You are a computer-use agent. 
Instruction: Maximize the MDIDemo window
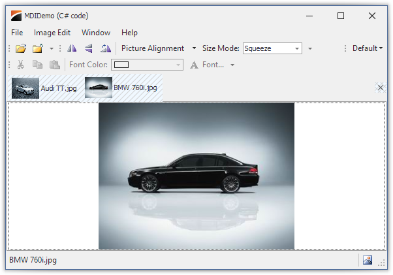[341, 16]
